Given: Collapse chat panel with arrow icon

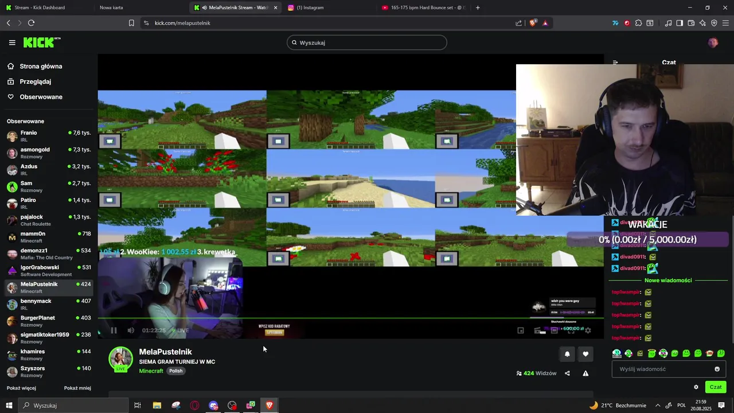Looking at the screenshot, I should pos(615,63).
